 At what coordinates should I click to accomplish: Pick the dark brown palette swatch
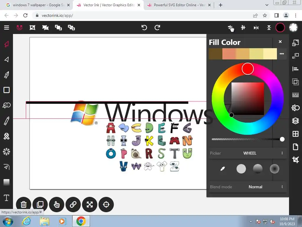[x=216, y=54]
